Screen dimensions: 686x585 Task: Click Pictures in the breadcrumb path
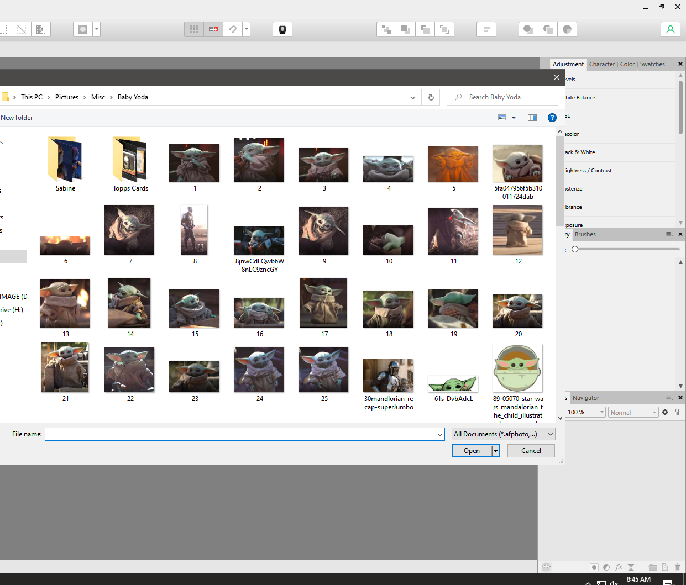tap(67, 97)
